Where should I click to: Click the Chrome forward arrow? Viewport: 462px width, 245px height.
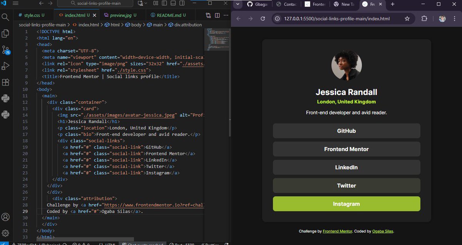(251, 18)
